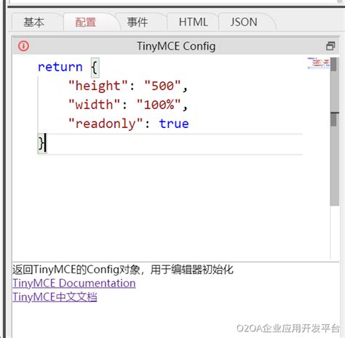Open the TinyMCE中文文档 link
This screenshot has width=345, height=338.
55,297
